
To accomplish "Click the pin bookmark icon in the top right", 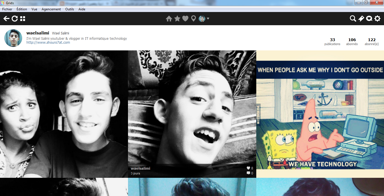I will (361, 19).
